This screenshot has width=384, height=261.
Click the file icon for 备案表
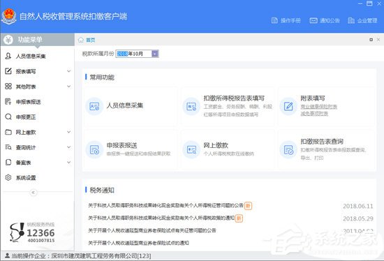pos(8,162)
